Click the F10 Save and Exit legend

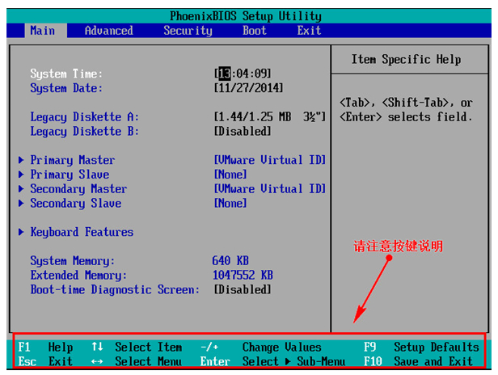pyautogui.click(x=418, y=361)
